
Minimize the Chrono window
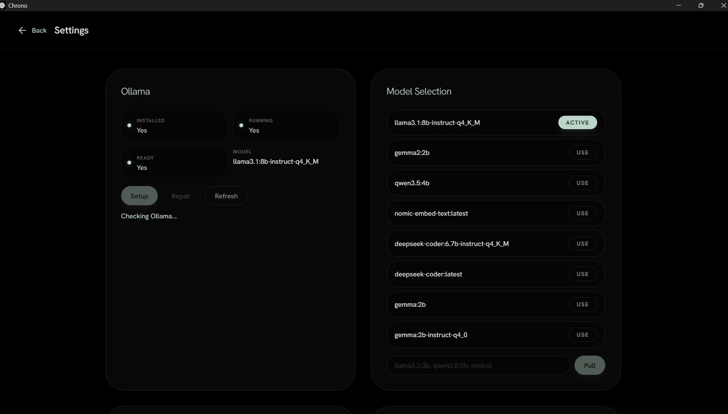pos(679,5)
